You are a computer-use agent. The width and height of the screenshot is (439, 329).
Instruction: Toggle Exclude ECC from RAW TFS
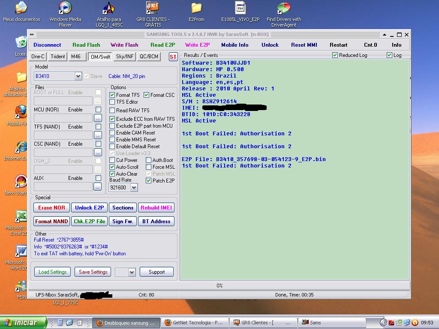point(112,119)
